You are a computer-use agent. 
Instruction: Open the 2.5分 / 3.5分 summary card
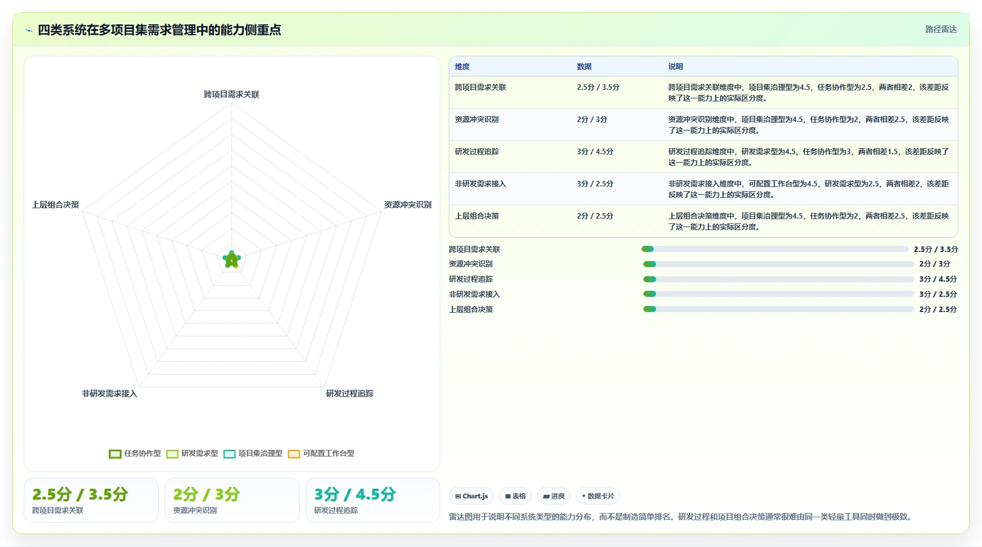click(x=91, y=500)
